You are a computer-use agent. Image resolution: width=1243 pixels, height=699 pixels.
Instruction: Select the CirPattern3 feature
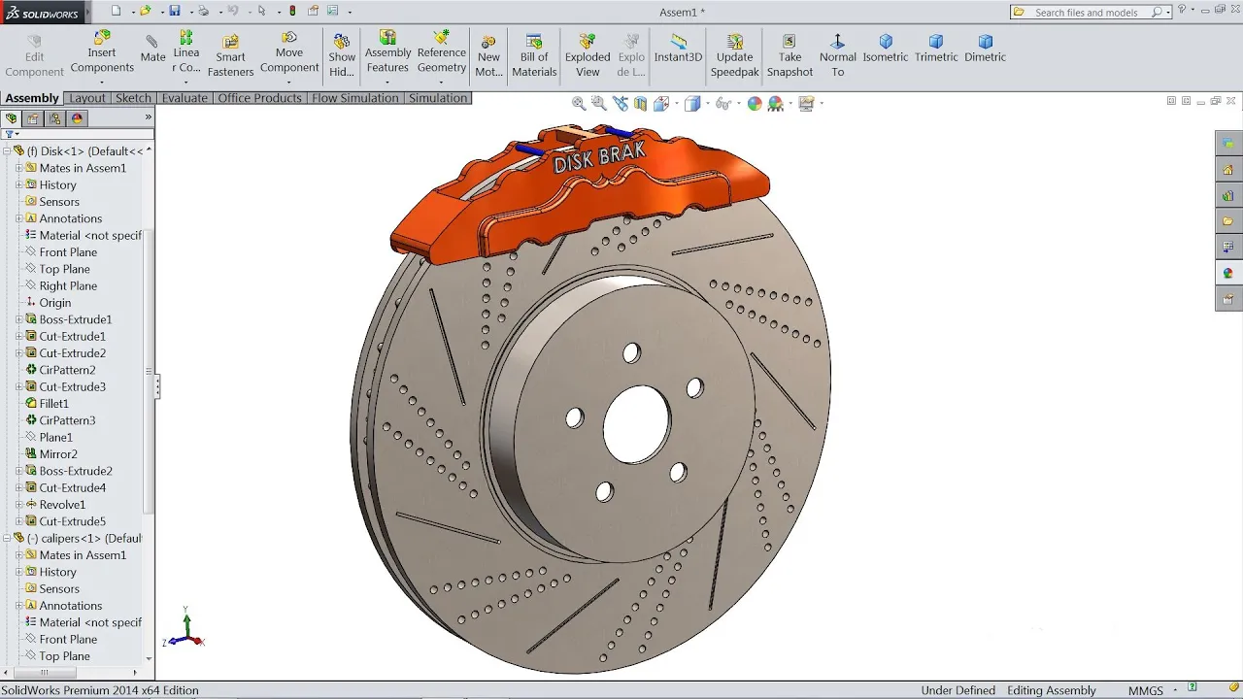click(x=67, y=420)
